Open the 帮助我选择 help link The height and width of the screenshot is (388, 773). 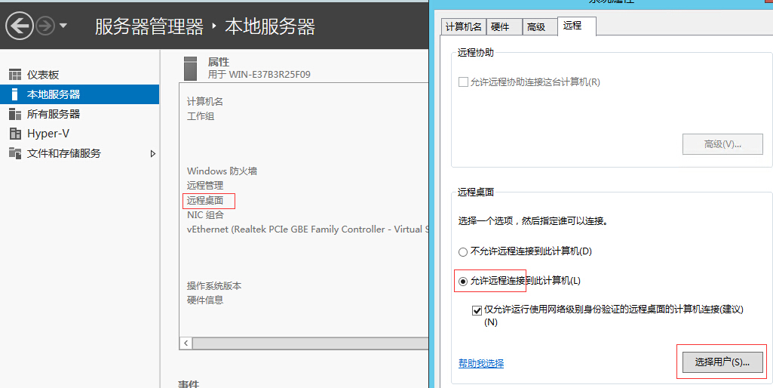click(480, 363)
